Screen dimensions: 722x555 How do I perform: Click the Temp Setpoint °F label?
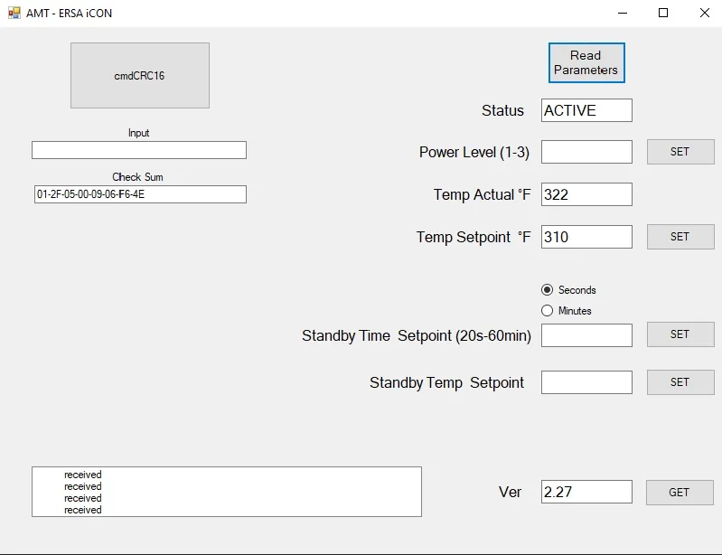point(474,237)
